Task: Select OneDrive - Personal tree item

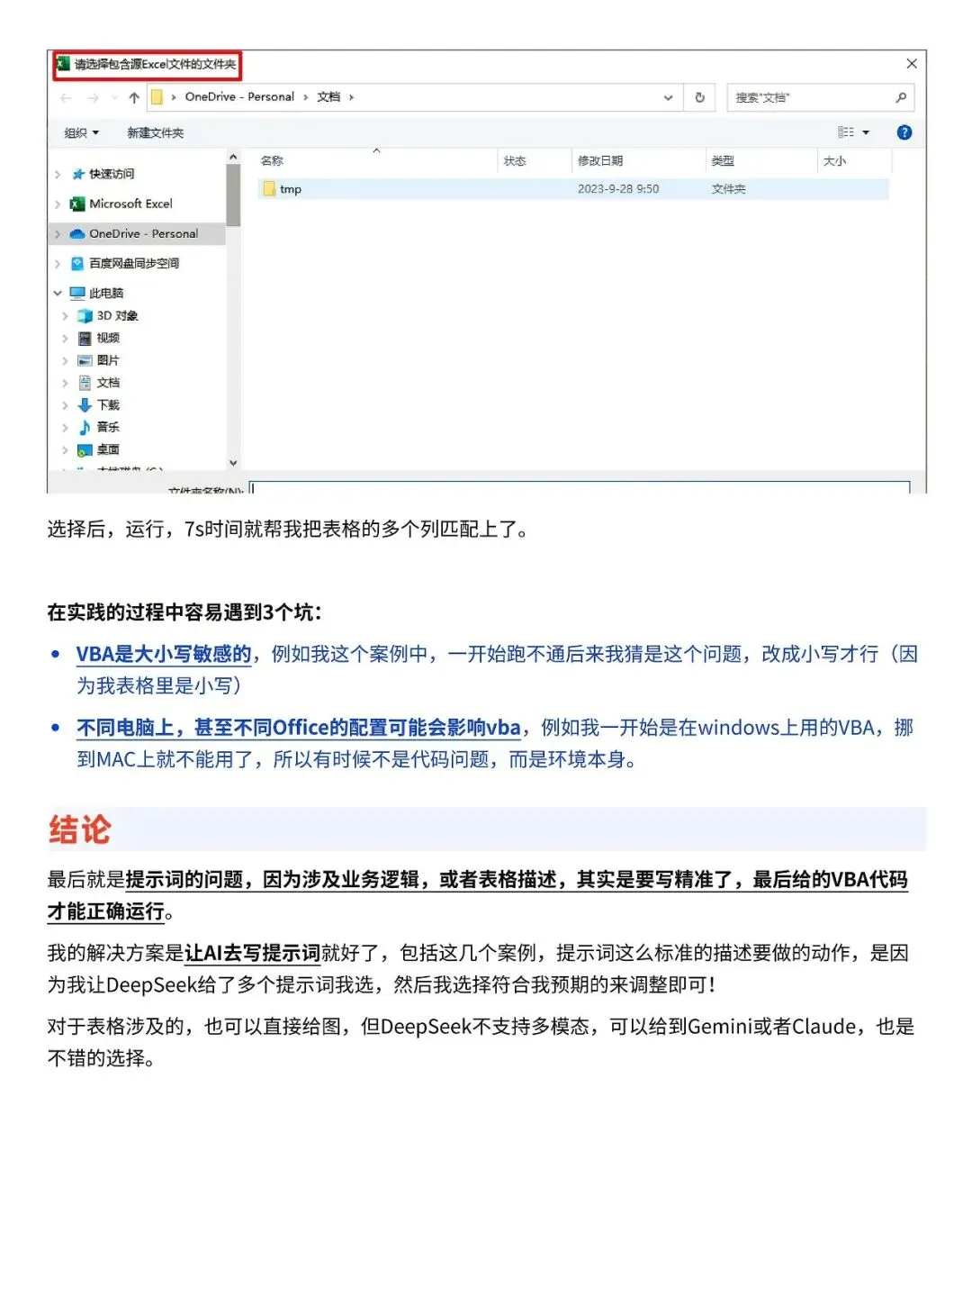Action: 144,233
